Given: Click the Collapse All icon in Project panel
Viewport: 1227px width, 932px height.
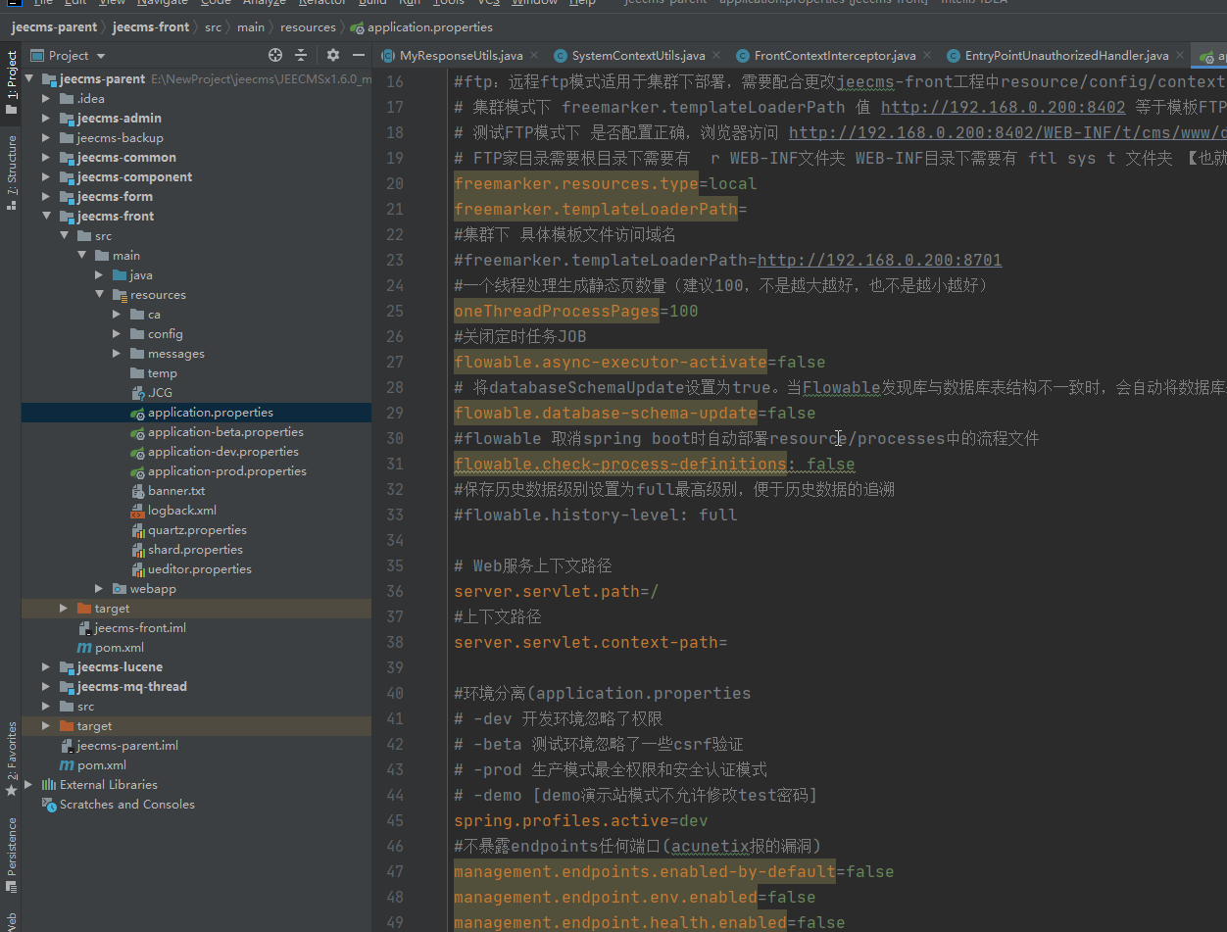Looking at the screenshot, I should (301, 56).
